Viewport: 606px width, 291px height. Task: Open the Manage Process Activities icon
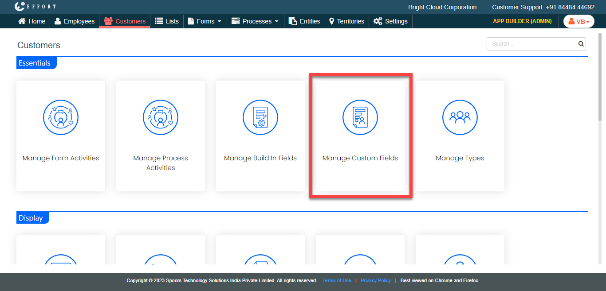(161, 117)
